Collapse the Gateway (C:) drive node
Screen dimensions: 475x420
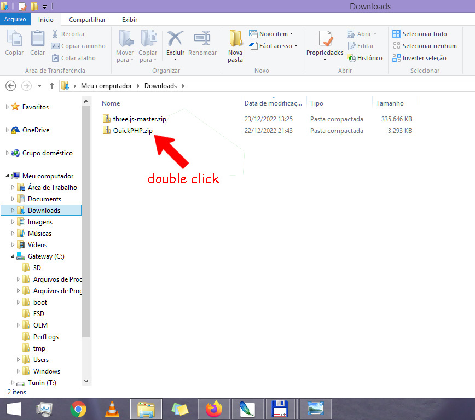tap(13, 256)
